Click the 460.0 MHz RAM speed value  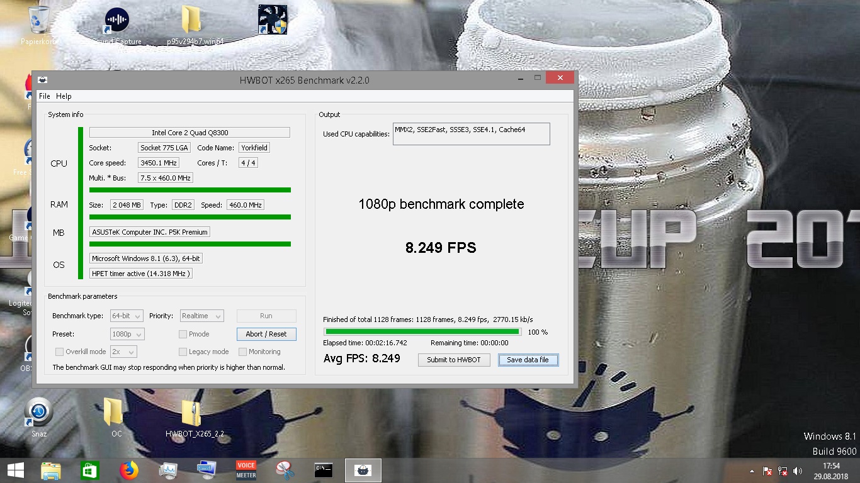tap(245, 205)
